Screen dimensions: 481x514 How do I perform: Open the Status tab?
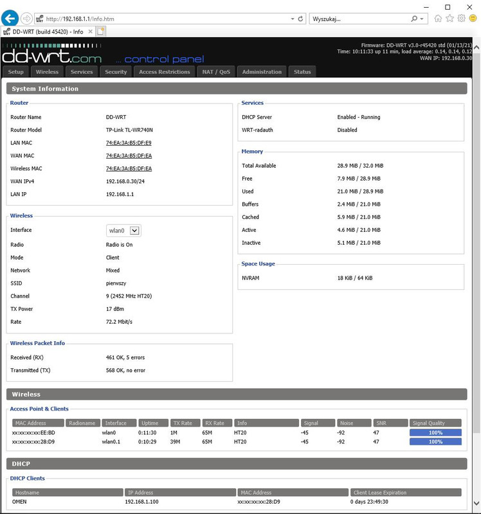tap(302, 72)
